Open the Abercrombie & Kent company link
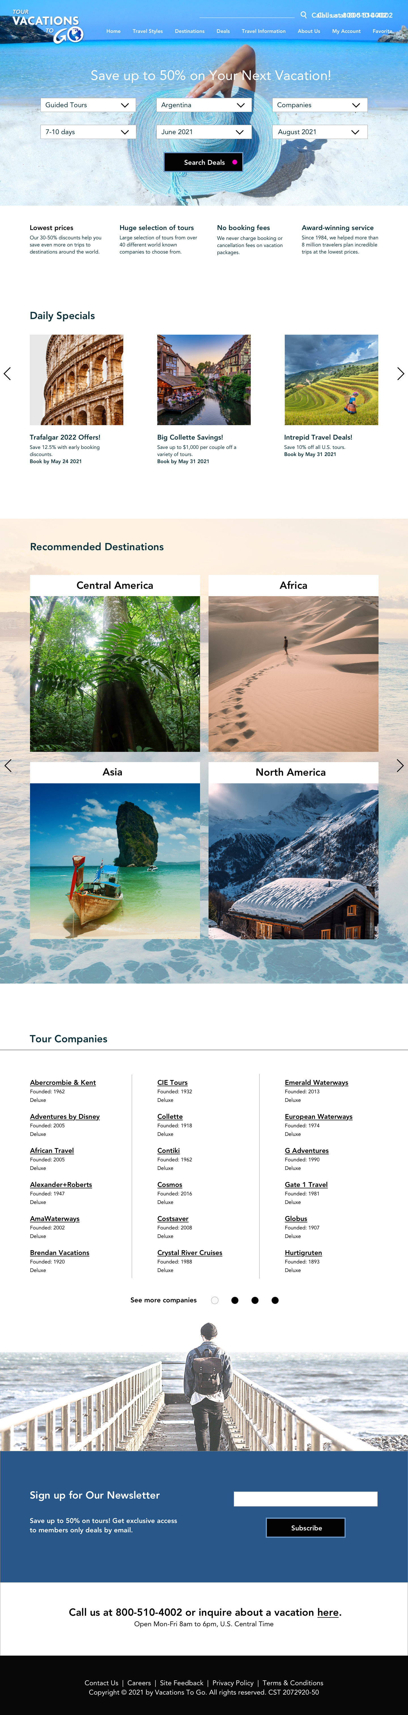The width and height of the screenshot is (408, 1715). 63,1083
